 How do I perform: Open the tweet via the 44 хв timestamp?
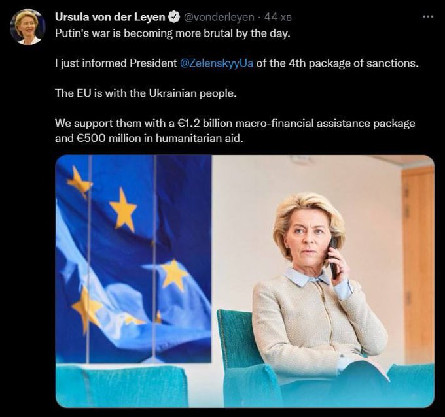click(x=278, y=17)
